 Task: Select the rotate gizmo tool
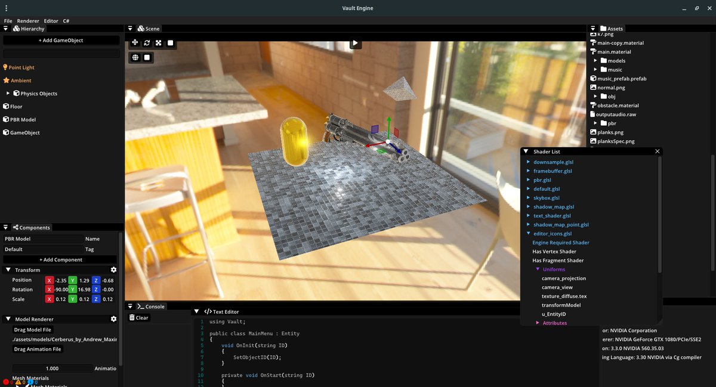tap(147, 42)
